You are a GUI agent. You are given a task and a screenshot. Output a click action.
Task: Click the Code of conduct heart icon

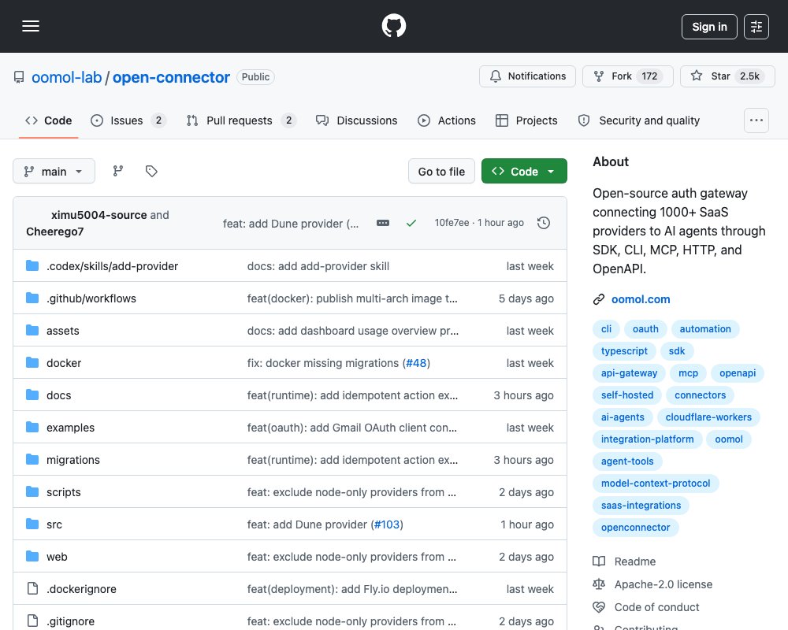click(x=599, y=607)
